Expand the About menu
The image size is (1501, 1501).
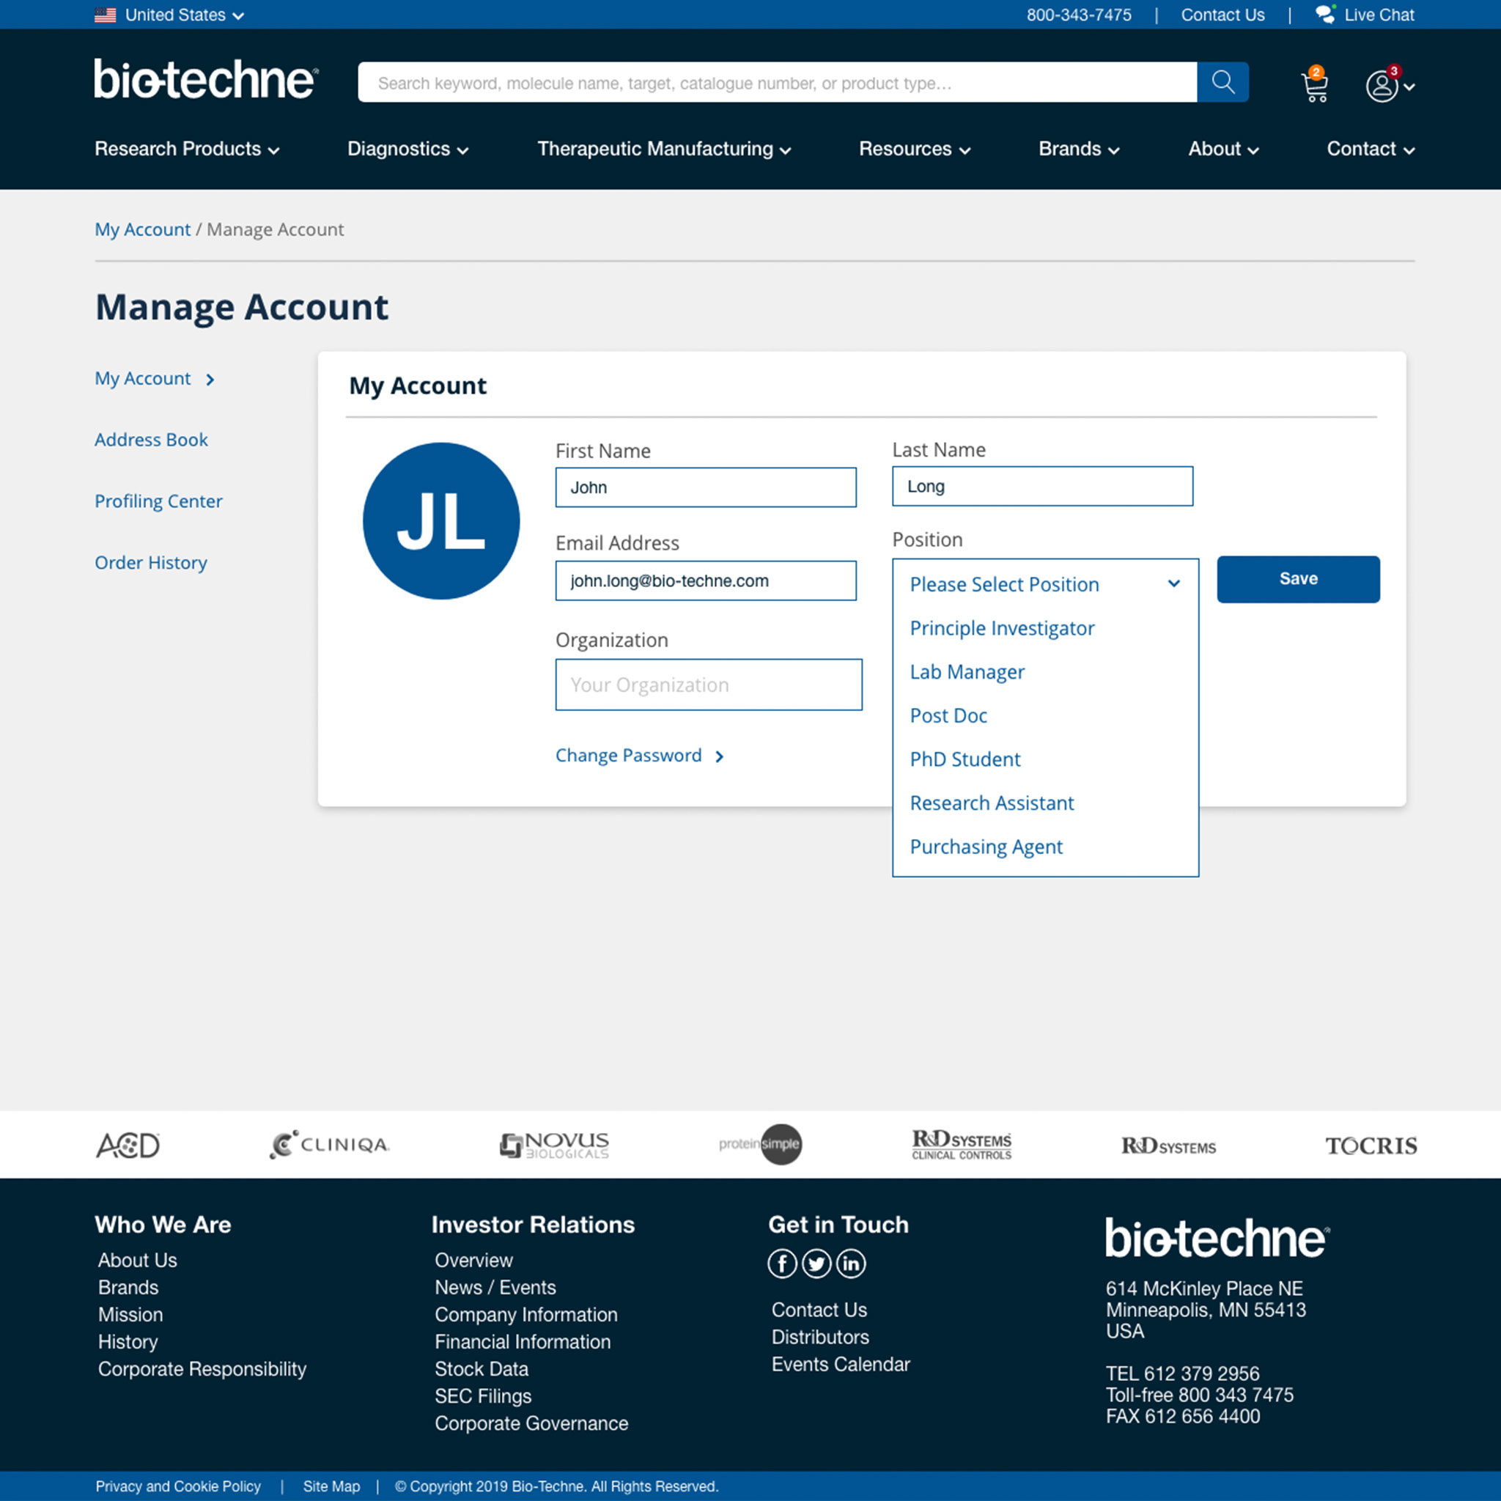click(1224, 150)
